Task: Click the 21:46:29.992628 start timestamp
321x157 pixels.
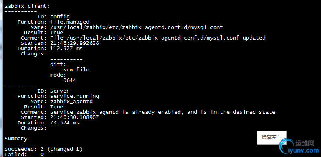Action: tap(75, 43)
